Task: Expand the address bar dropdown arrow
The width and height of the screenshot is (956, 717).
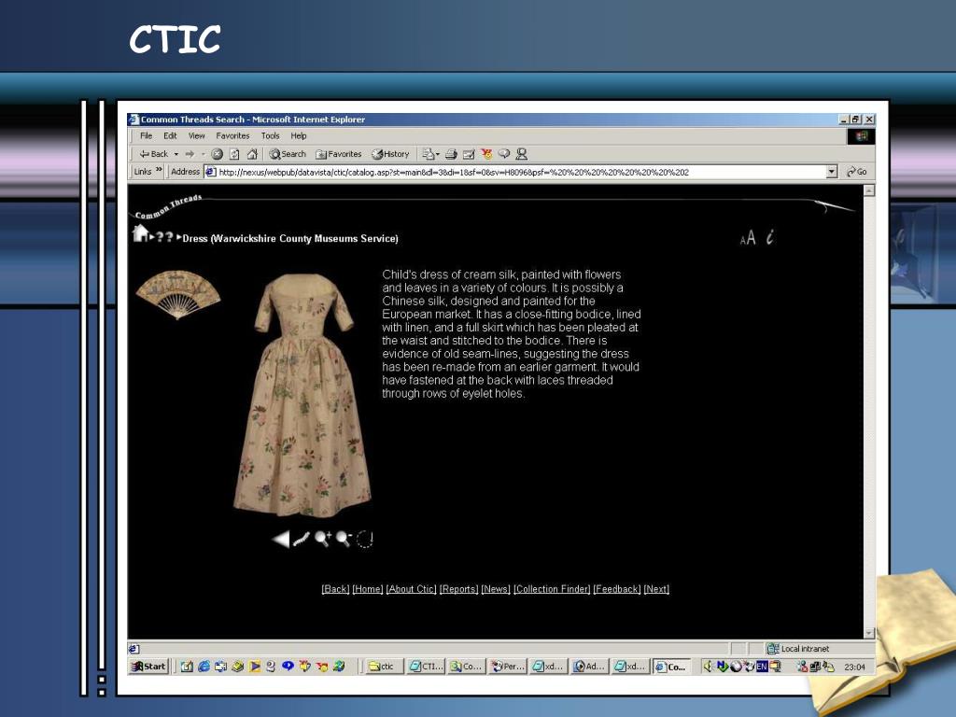Action: coord(832,172)
